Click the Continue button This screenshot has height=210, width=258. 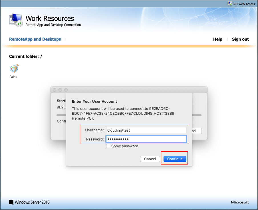175,159
